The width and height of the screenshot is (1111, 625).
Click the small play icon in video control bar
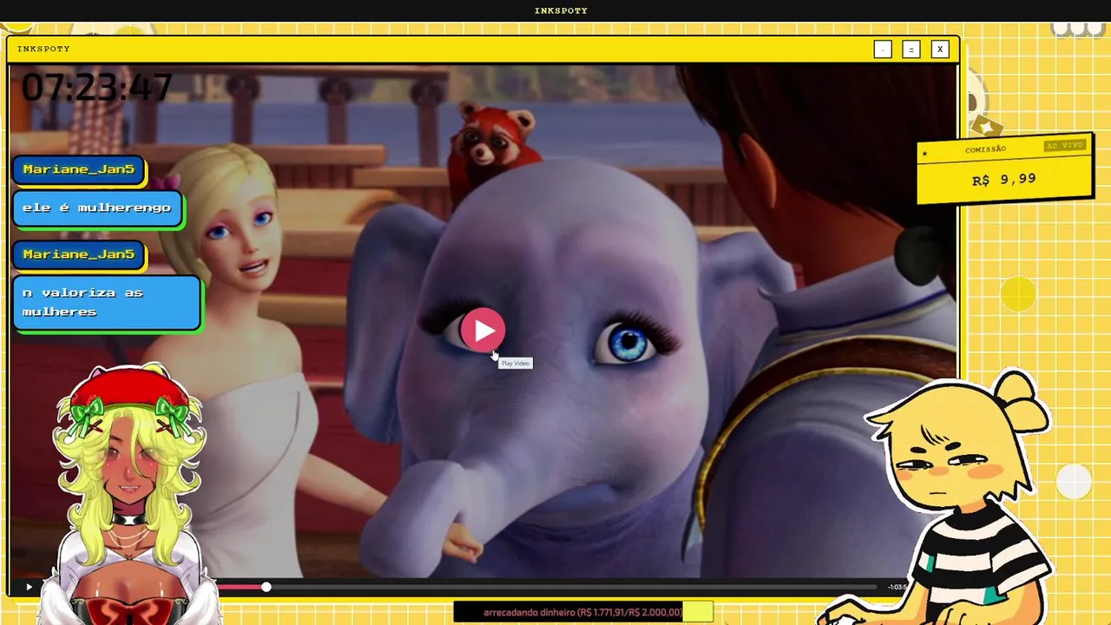click(29, 587)
